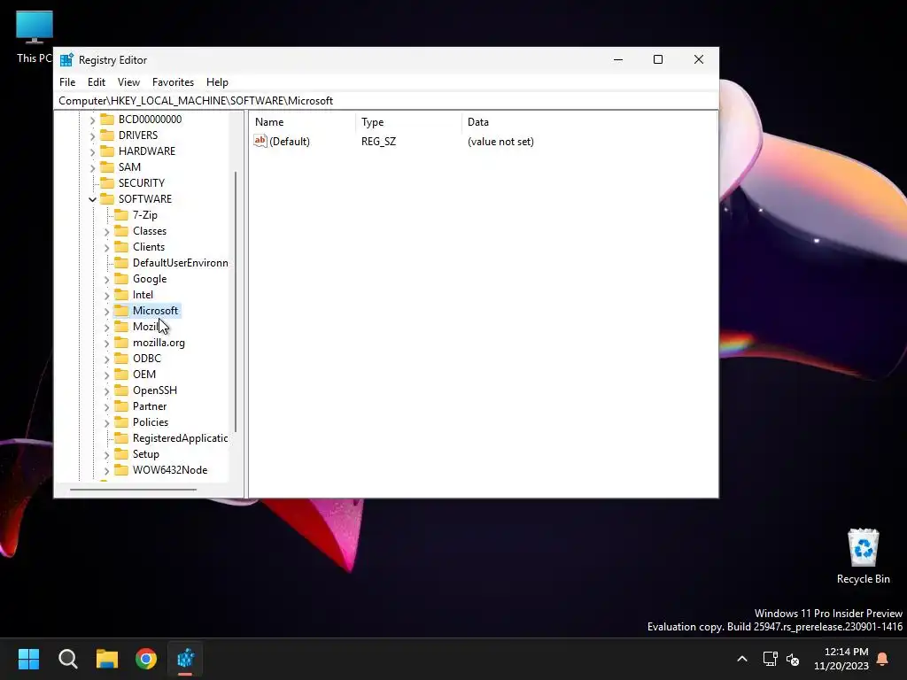Expand the mozilla.org key
Screen dimensions: 907x680
tap(106, 343)
